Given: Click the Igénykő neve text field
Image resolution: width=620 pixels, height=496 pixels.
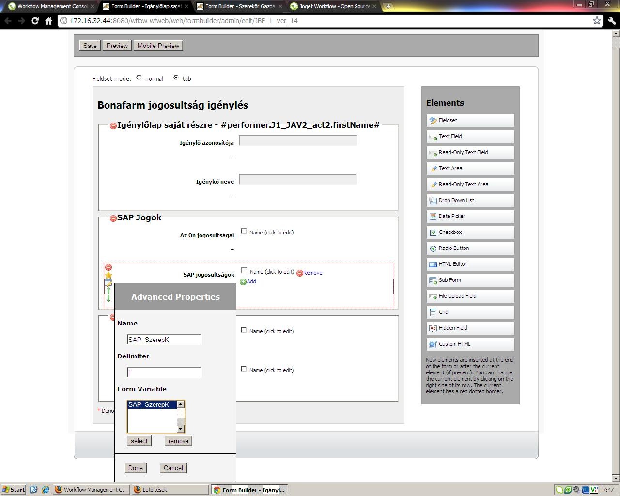Looking at the screenshot, I should pyautogui.click(x=298, y=179).
